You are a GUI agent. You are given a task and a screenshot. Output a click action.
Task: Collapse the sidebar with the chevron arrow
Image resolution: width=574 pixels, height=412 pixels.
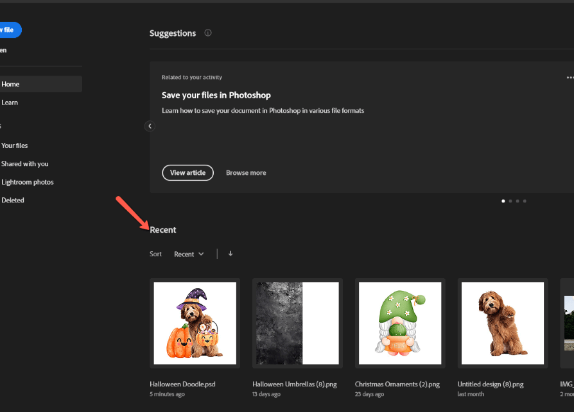point(150,126)
